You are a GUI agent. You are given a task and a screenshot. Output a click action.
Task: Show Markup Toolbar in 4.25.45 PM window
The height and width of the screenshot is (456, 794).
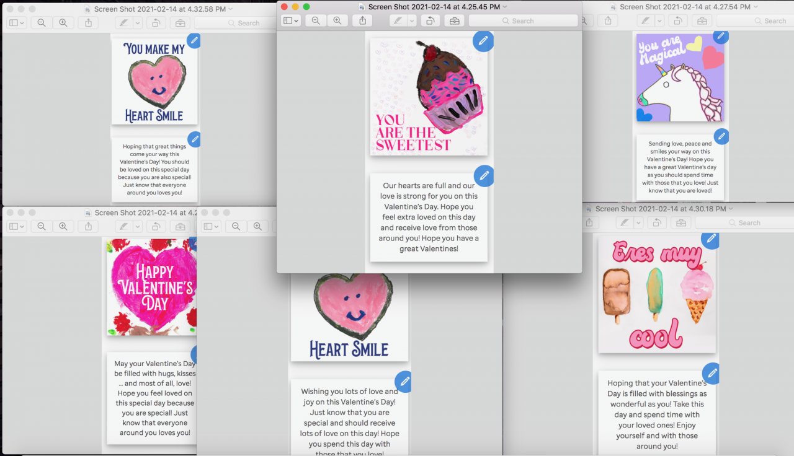(454, 20)
